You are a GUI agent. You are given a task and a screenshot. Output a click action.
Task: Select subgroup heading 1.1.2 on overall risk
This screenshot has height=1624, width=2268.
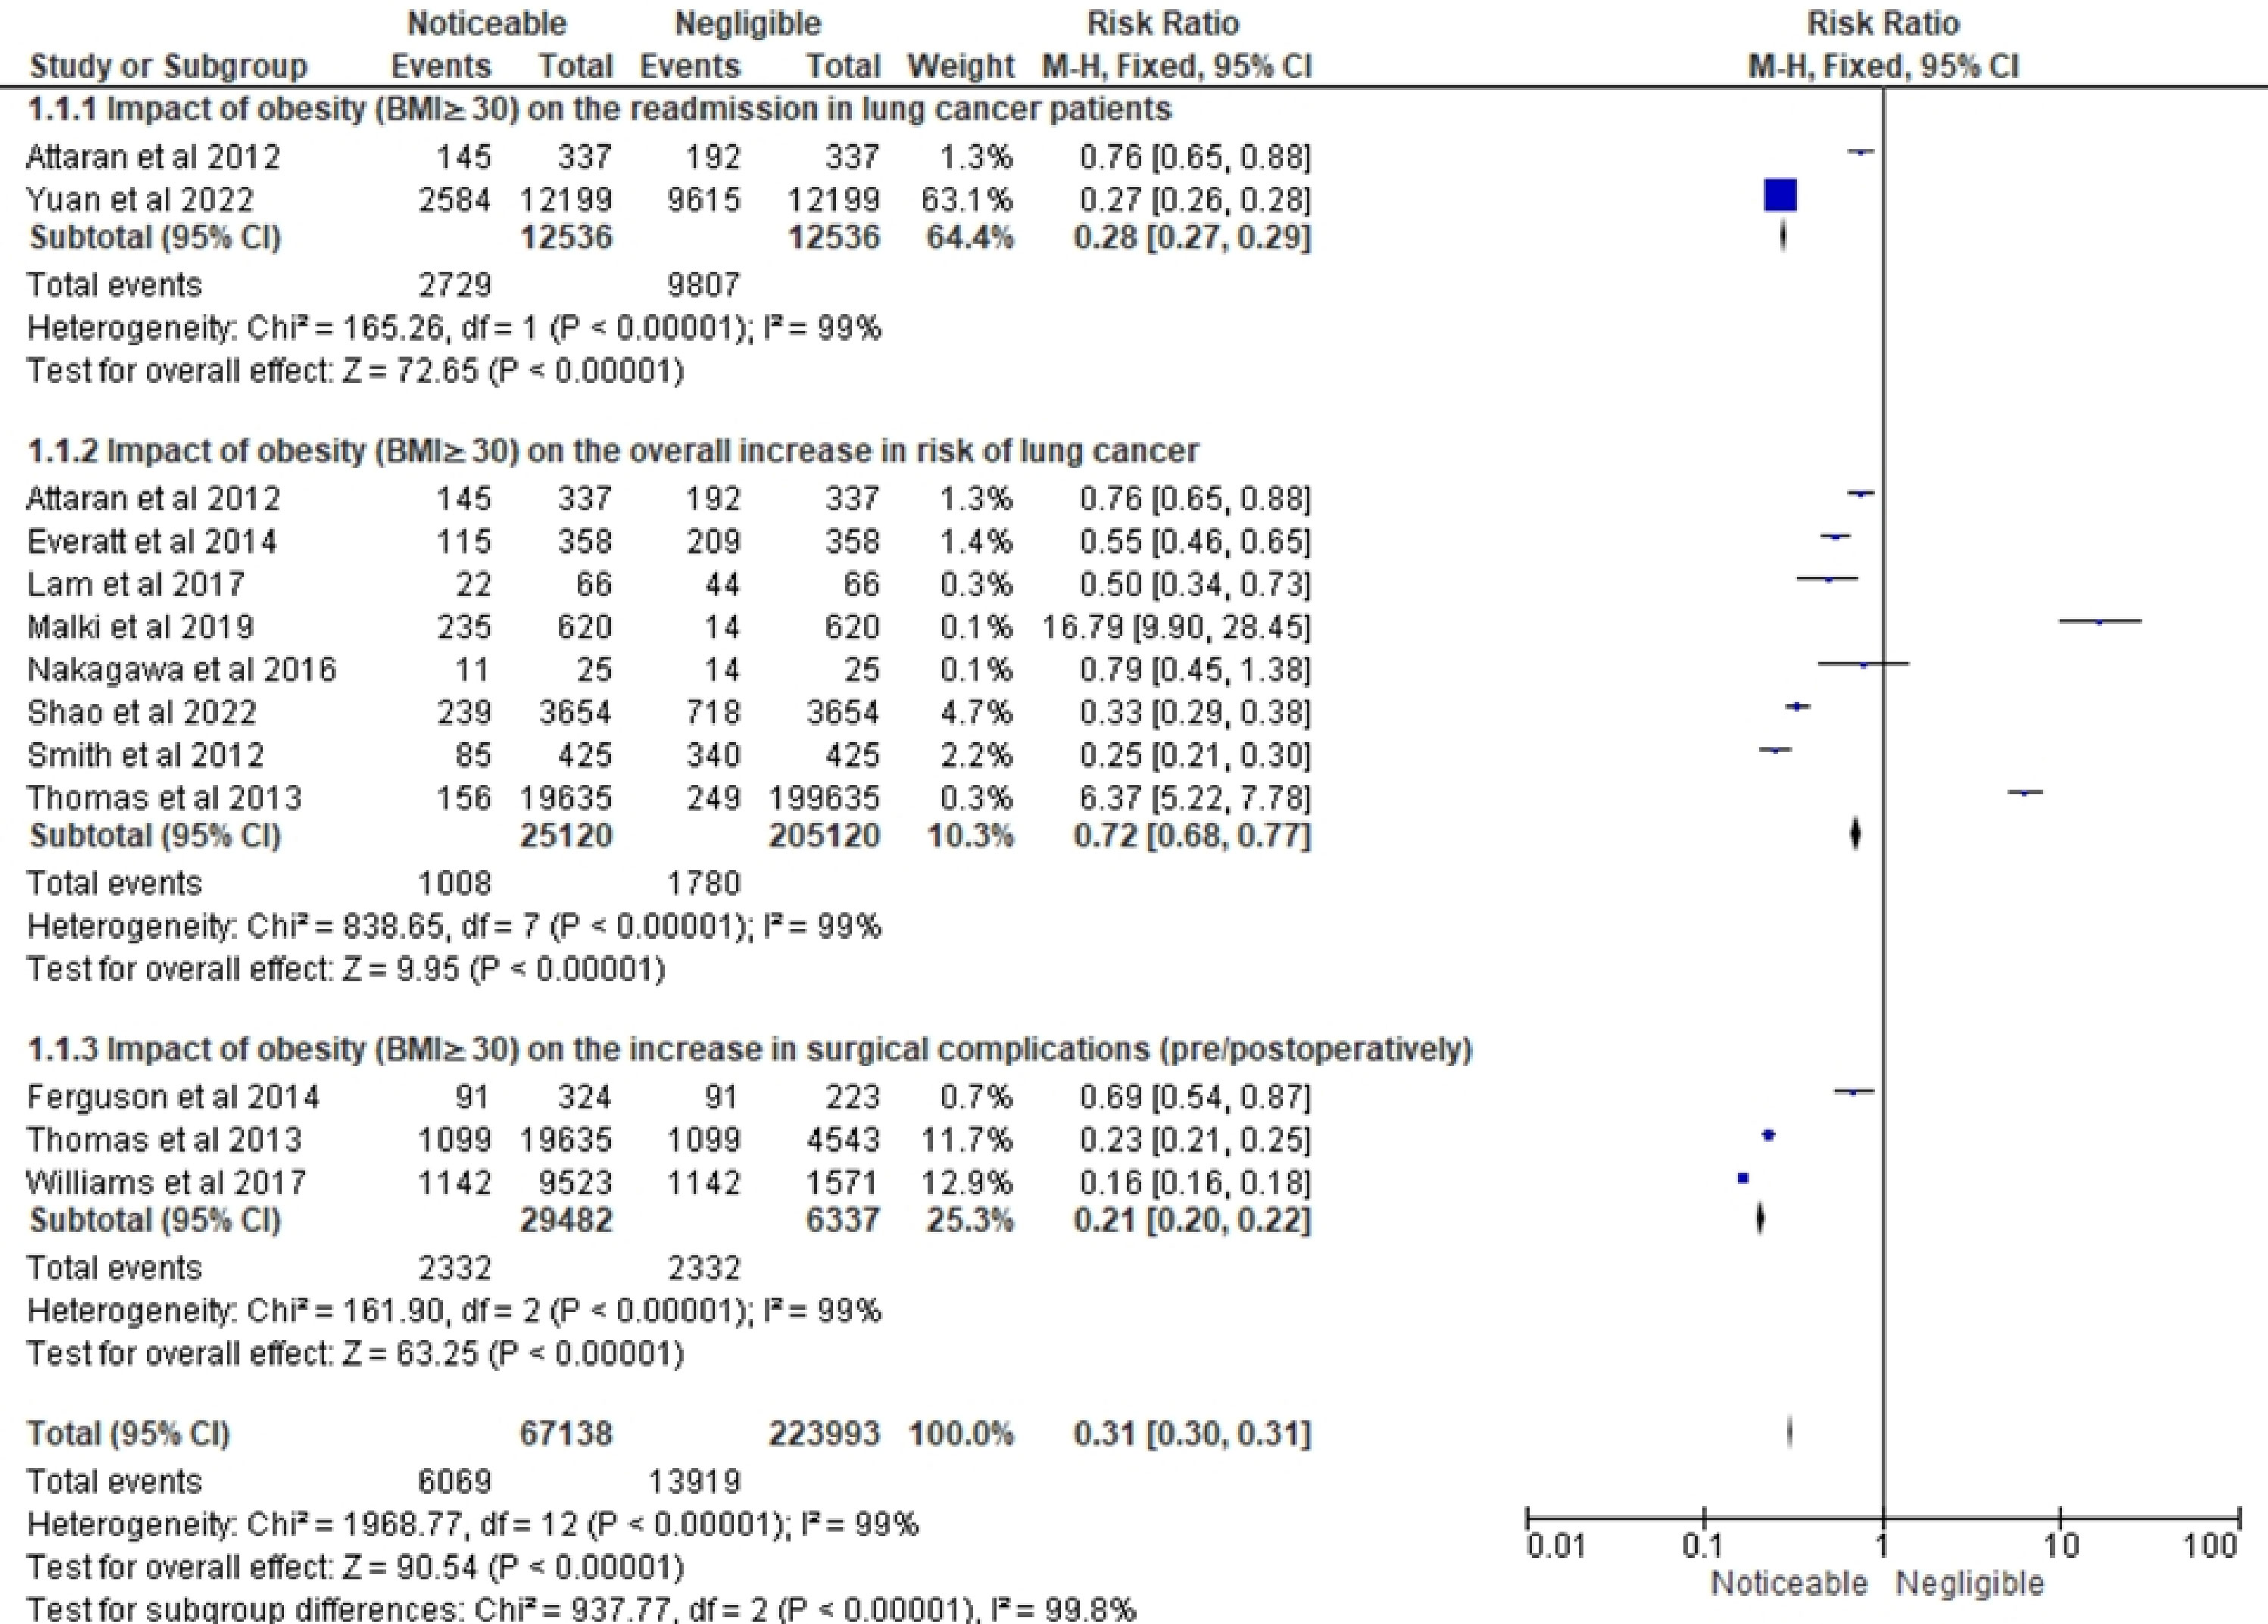613,451
